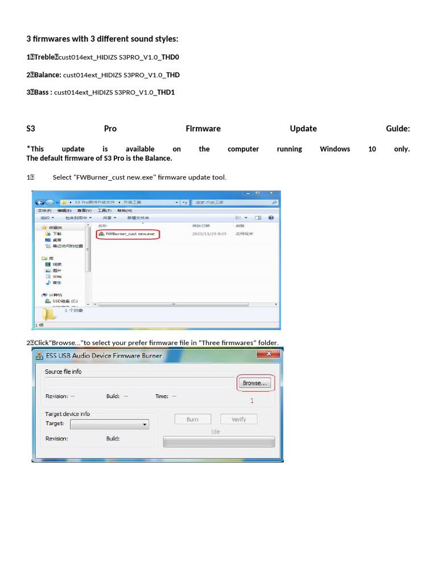Viewport: 437px width, 582px height.
Task: Close the Explorer window
Action: pos(271,193)
